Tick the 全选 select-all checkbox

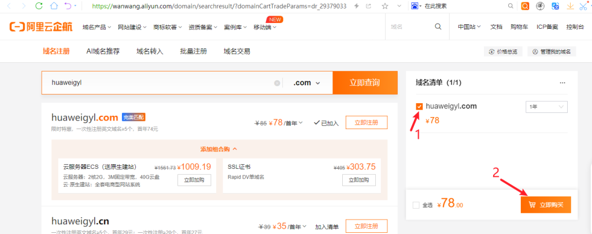coord(416,205)
